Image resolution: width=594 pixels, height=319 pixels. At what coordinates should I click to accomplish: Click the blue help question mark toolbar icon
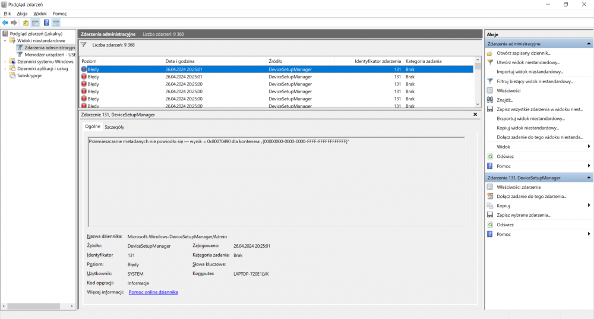click(x=46, y=23)
